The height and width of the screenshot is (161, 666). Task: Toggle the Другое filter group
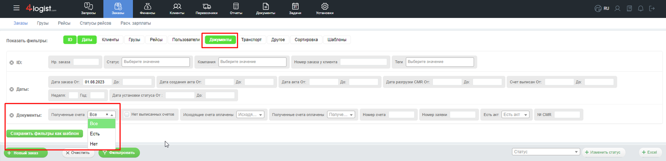(278, 40)
